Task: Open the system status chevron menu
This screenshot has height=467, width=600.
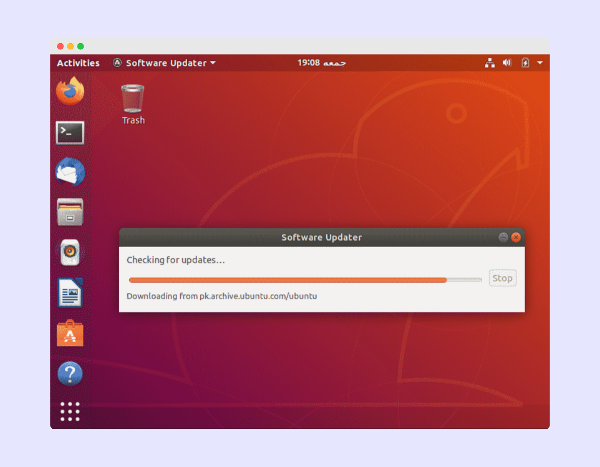Action: [x=540, y=63]
